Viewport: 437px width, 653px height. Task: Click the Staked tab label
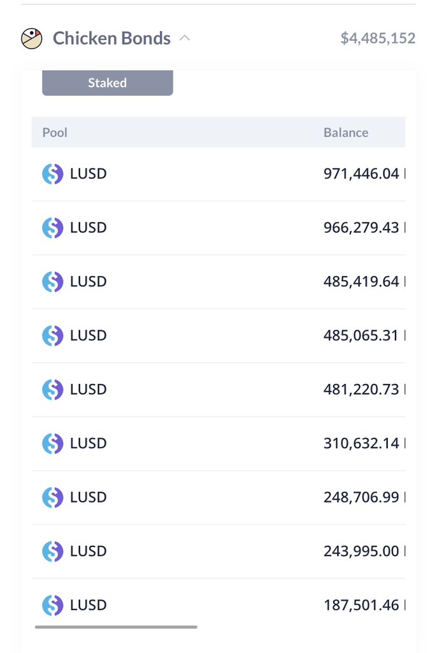[x=107, y=83]
